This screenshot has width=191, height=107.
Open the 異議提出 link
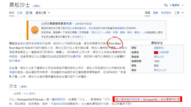(122, 28)
